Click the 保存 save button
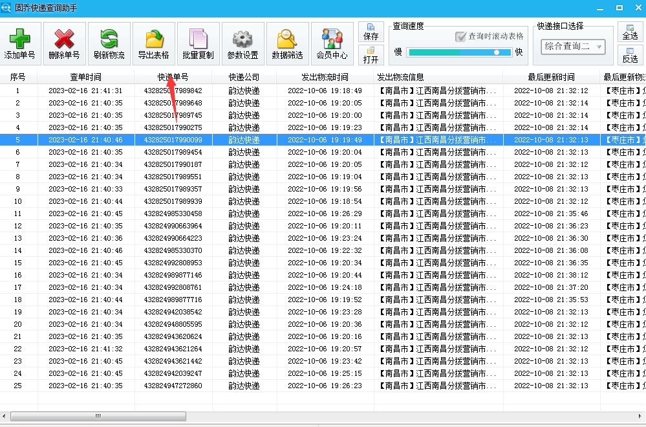 click(x=371, y=32)
